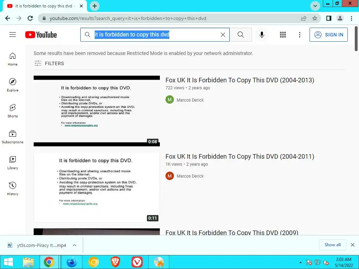Open Chrome's three-dot menu
Image resolution: width=359 pixels, height=269 pixels.
pos(351,18)
